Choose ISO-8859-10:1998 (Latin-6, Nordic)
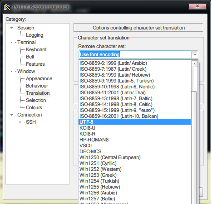Viewport: 212px width, 204px height. [x=135, y=87]
